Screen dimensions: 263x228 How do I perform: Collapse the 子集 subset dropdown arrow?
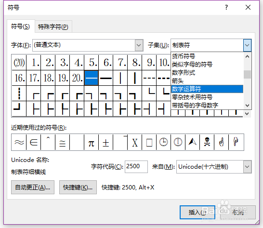[247, 45]
